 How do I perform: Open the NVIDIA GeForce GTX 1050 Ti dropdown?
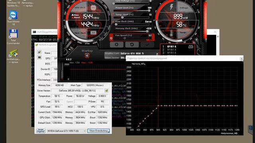(67, 131)
